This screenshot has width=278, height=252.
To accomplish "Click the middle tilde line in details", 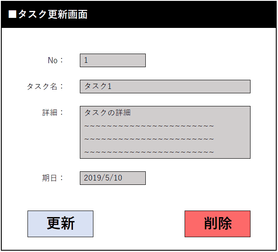I will [x=148, y=139].
